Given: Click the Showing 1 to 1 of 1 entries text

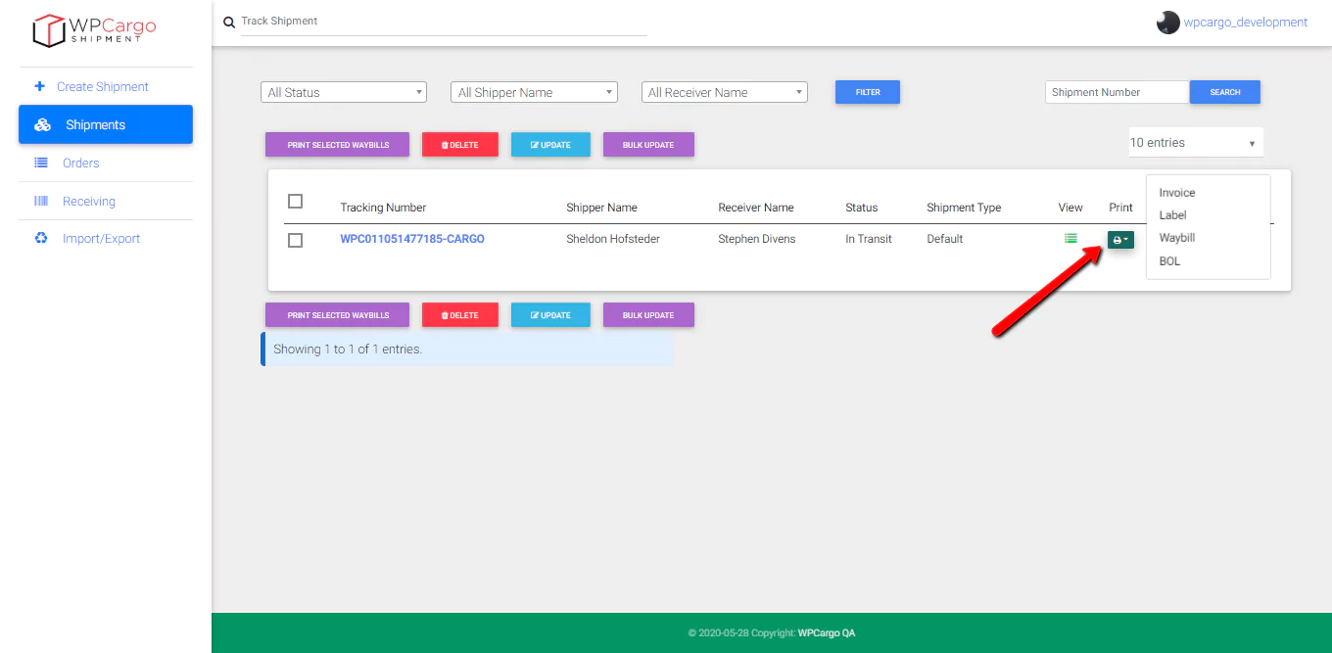Looking at the screenshot, I should click(x=348, y=350).
